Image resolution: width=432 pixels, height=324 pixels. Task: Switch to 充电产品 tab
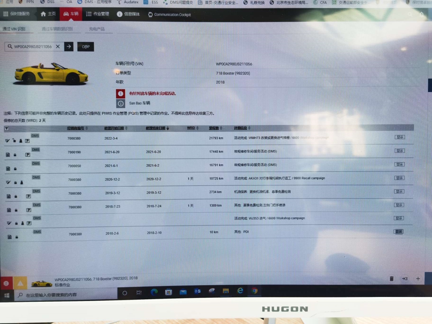pyautogui.click(x=97, y=29)
